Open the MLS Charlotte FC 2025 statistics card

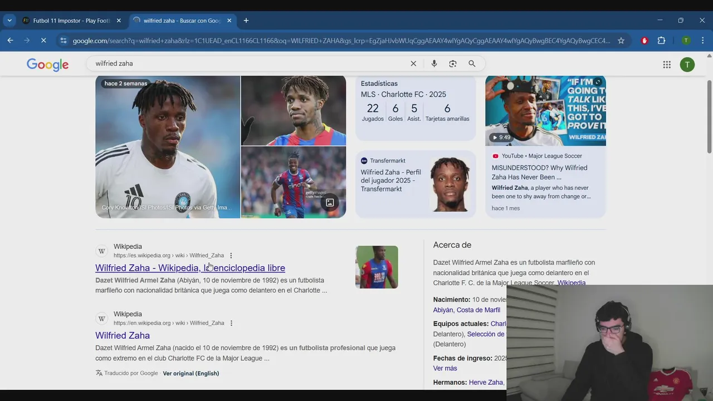[416, 107]
